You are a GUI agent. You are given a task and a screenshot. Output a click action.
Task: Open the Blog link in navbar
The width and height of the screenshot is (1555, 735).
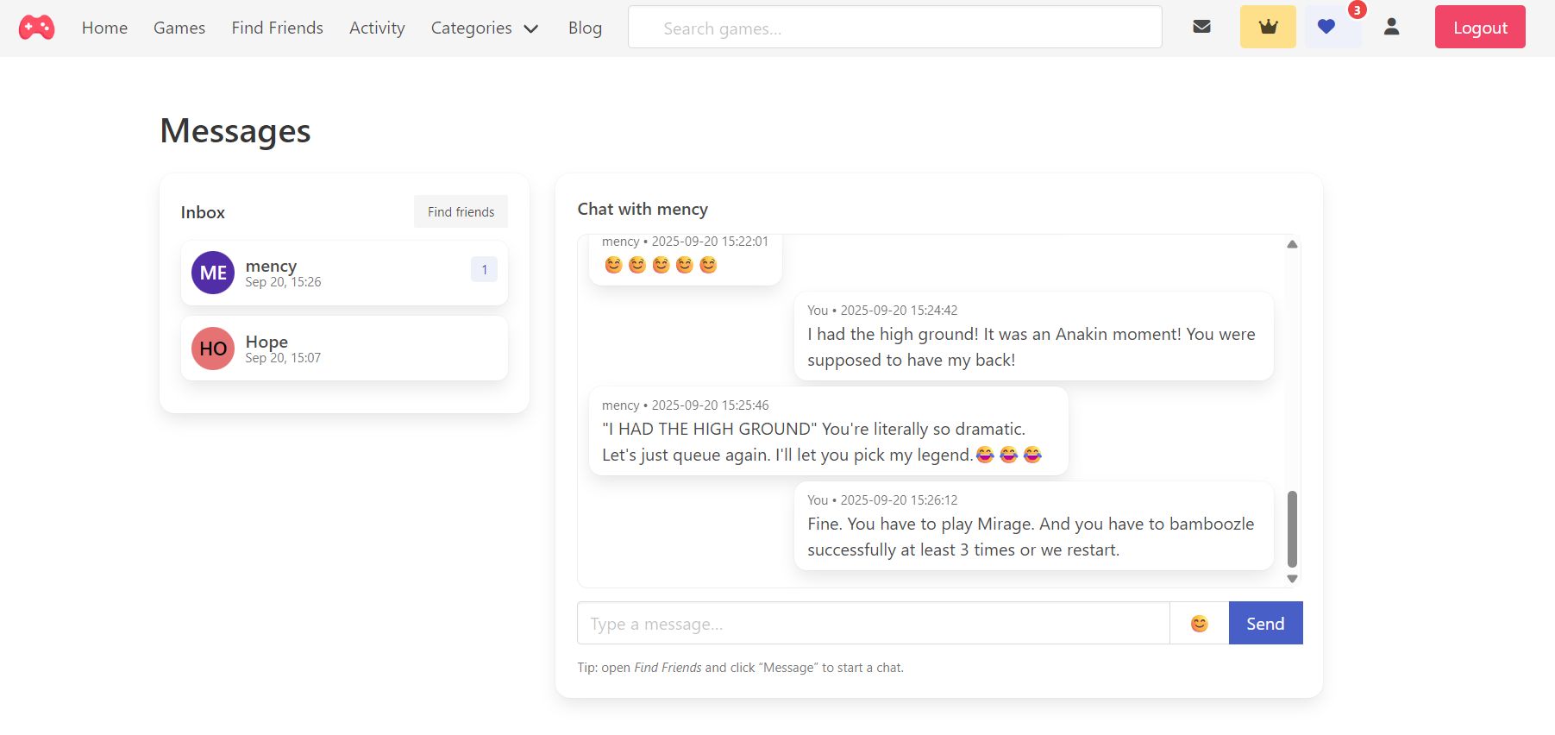[x=585, y=28]
